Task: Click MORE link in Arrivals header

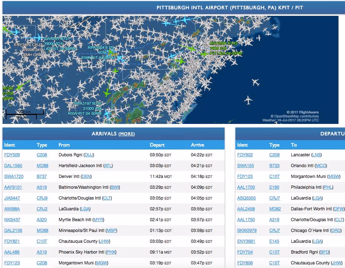Action: point(127,134)
